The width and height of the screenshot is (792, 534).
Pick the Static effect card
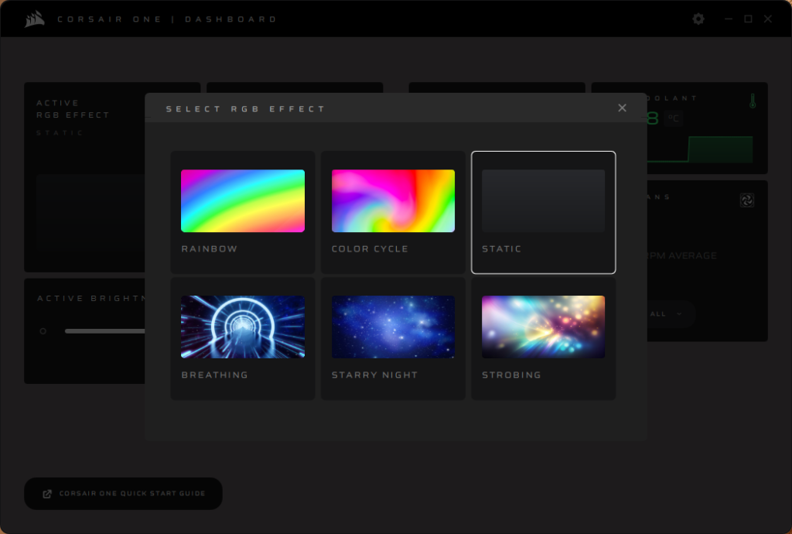(x=544, y=213)
